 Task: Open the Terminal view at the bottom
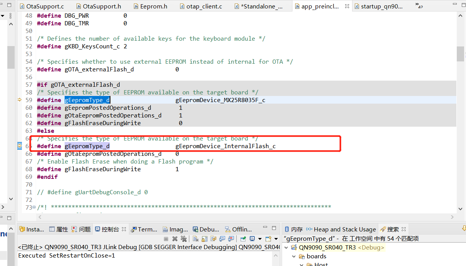tap(144, 229)
